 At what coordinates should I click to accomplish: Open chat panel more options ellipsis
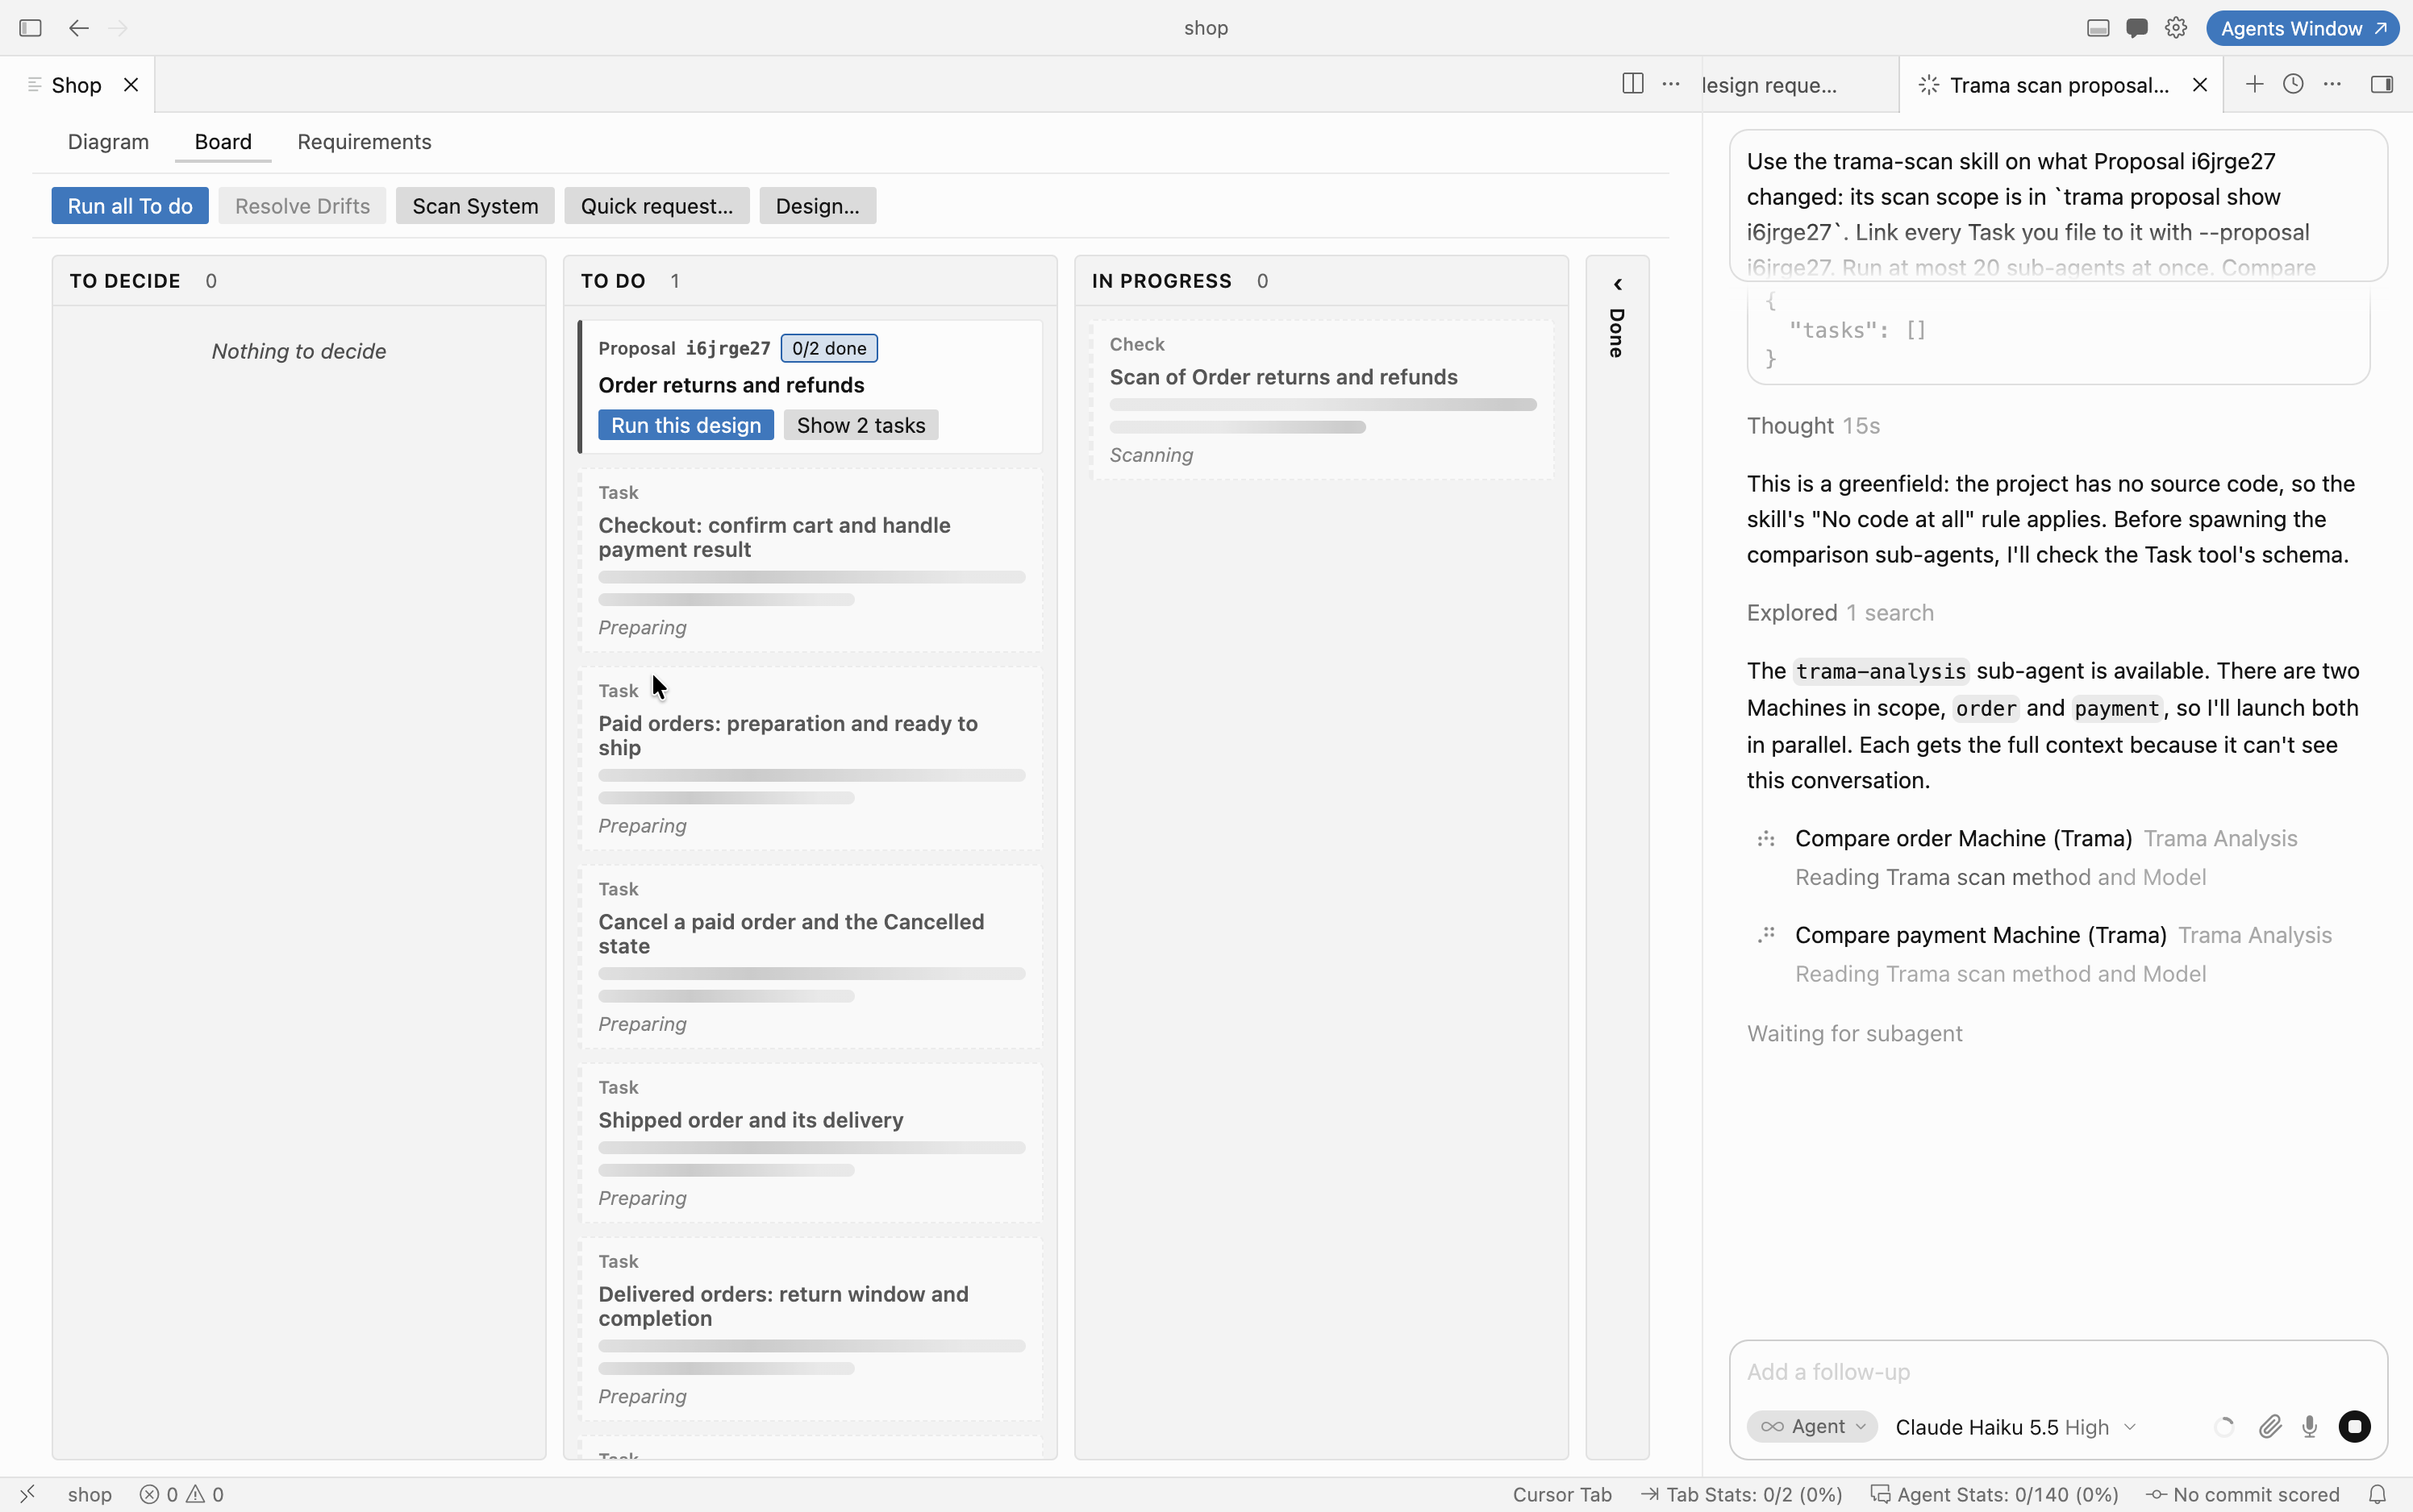tap(2332, 84)
